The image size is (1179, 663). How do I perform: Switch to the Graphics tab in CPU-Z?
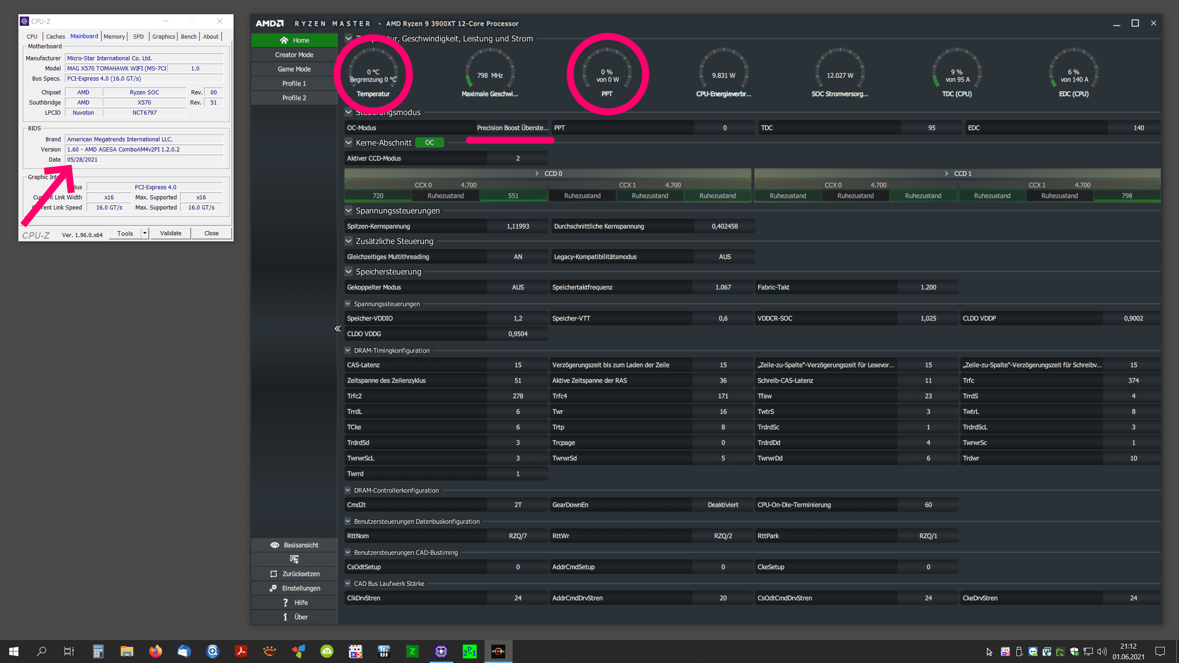(x=163, y=36)
